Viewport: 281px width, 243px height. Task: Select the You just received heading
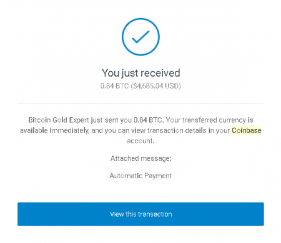tap(141, 73)
